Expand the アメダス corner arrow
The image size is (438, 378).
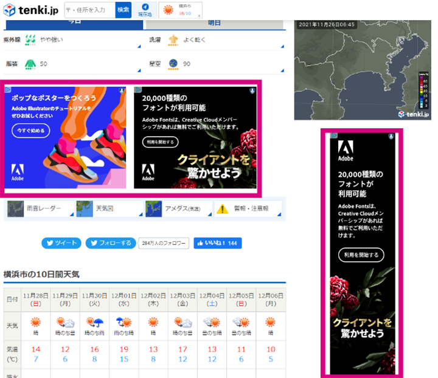click(210, 215)
